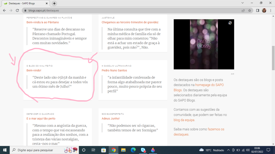Open the notification center icon
The width and height of the screenshot is (275, 154).
268,150
